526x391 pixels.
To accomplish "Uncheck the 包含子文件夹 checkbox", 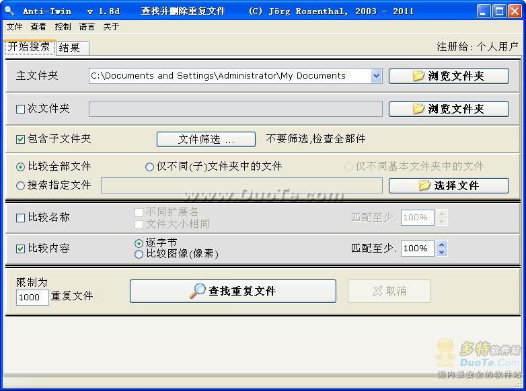I will pos(20,139).
